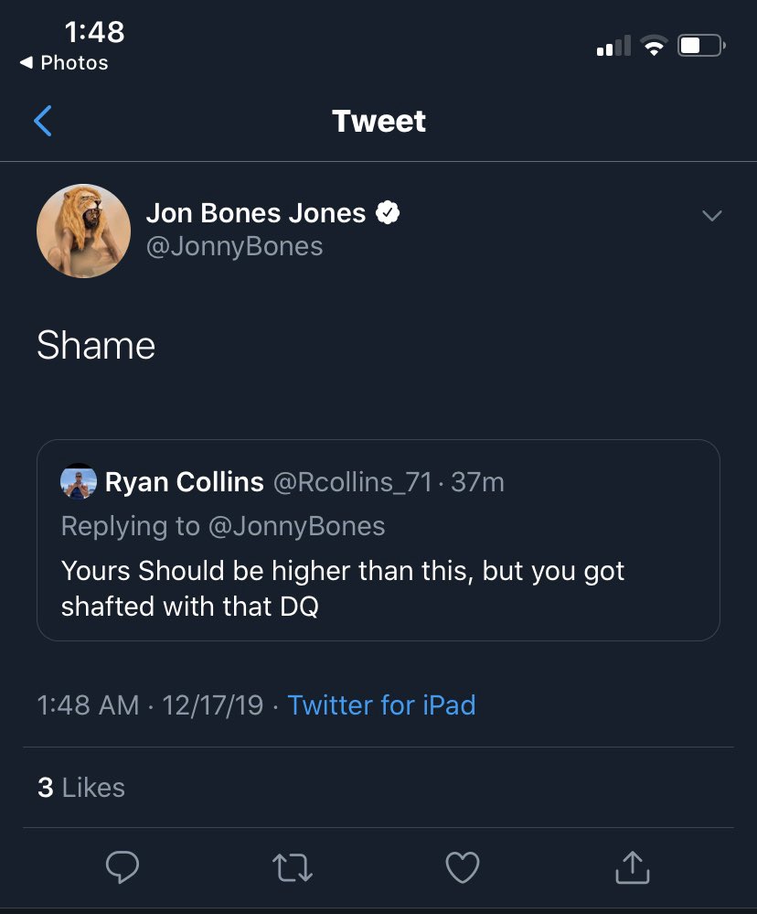This screenshot has height=914, width=757.
Task: Tap the Wi-Fi status icon
Action: click(654, 46)
